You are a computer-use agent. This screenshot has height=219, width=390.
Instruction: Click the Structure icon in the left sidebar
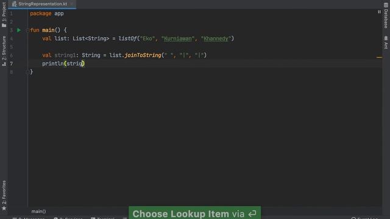[x=4, y=64]
